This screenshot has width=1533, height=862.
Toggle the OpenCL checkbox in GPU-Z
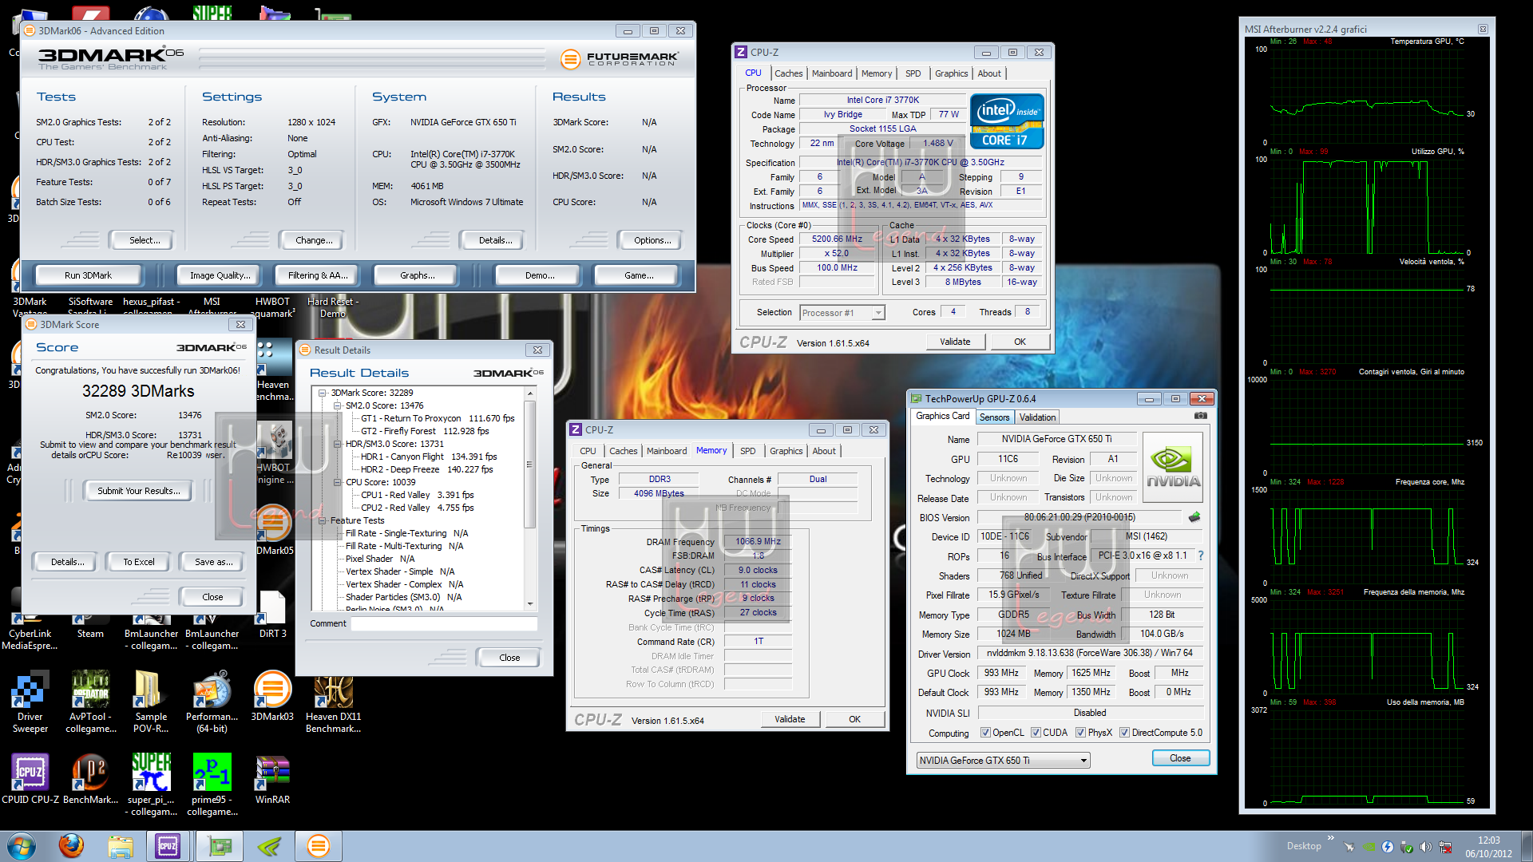985,733
